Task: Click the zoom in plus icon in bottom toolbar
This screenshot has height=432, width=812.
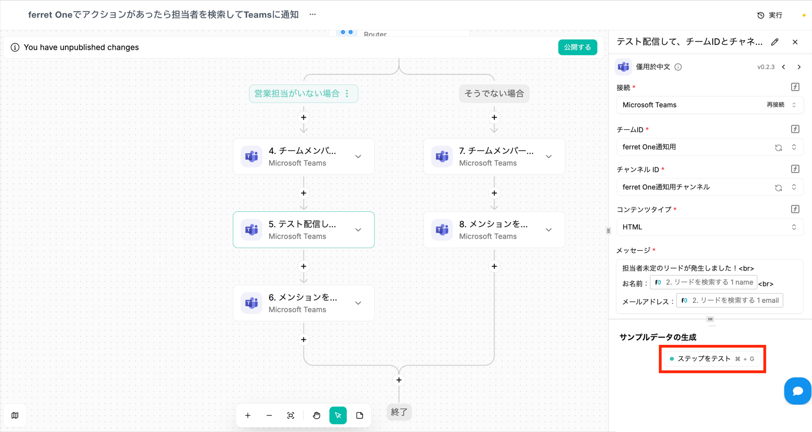Action: (248, 415)
